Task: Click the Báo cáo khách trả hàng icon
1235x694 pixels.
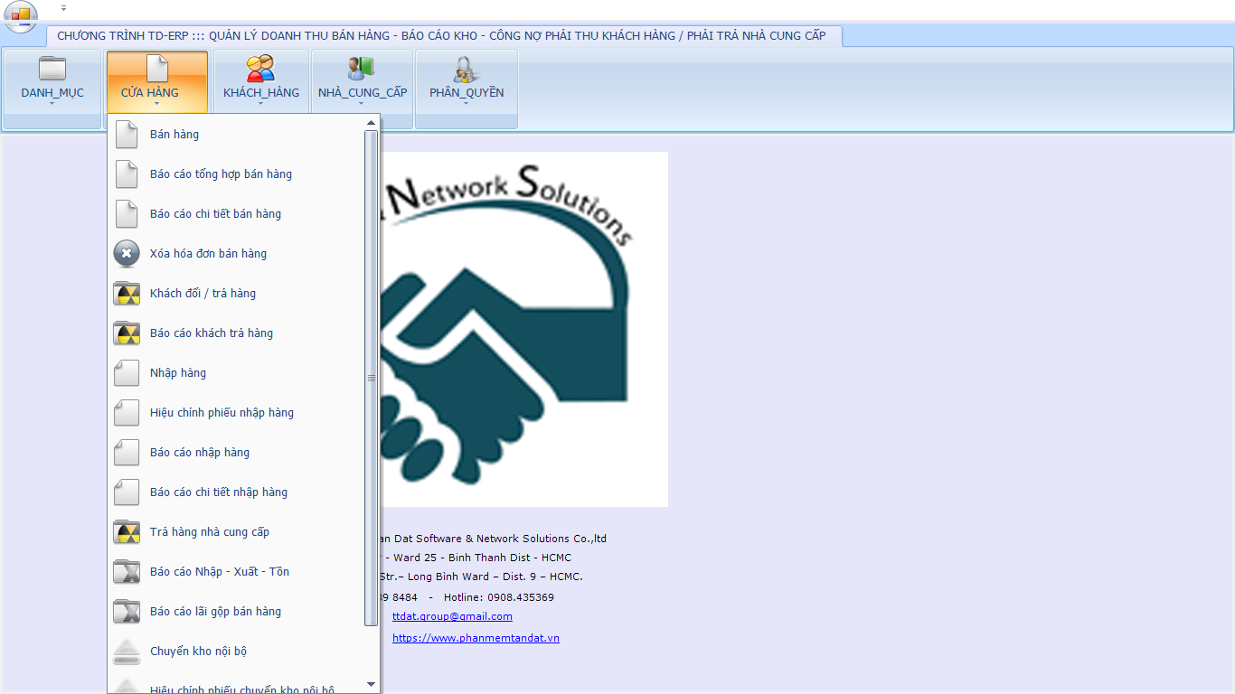Action: 127,333
